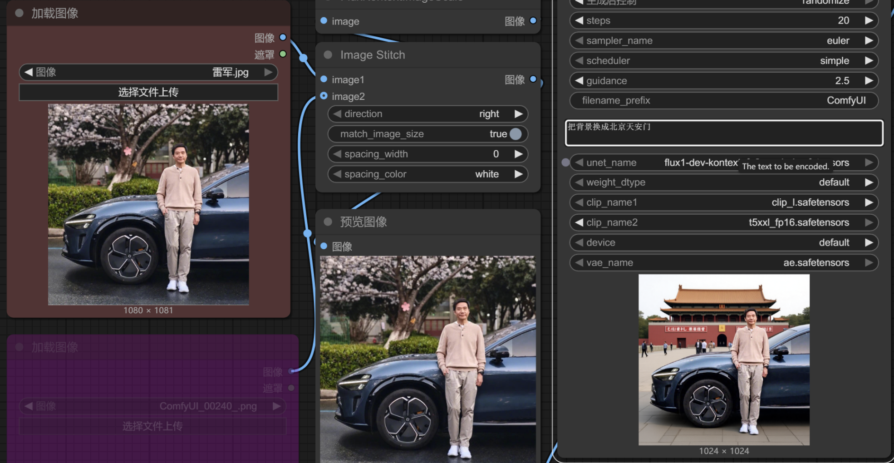Open clip_name1 dropdown clip_l.safetensors
894x463 pixels.
tap(724, 202)
